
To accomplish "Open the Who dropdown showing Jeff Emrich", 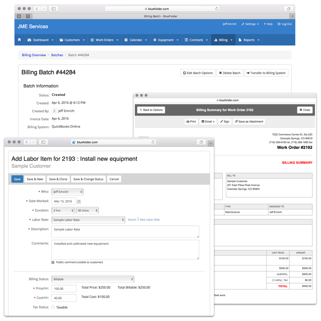I will pos(67,192).
